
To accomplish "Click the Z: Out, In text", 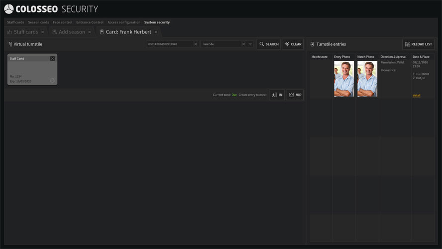I will 419,78.
